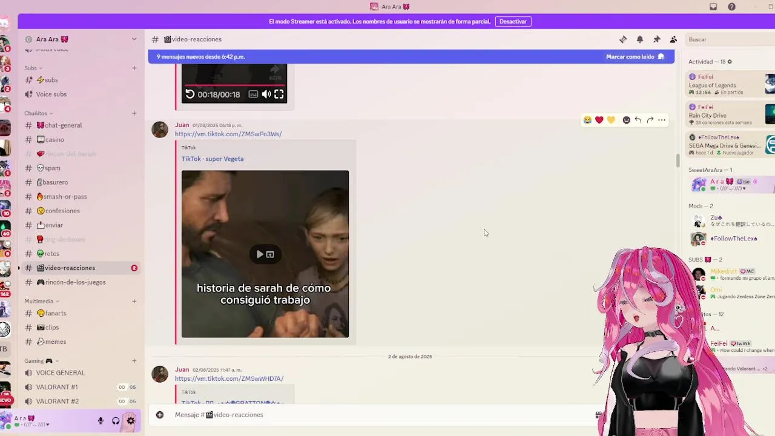
Task: Add channel to Multimedia category plus
Action: tap(134, 301)
